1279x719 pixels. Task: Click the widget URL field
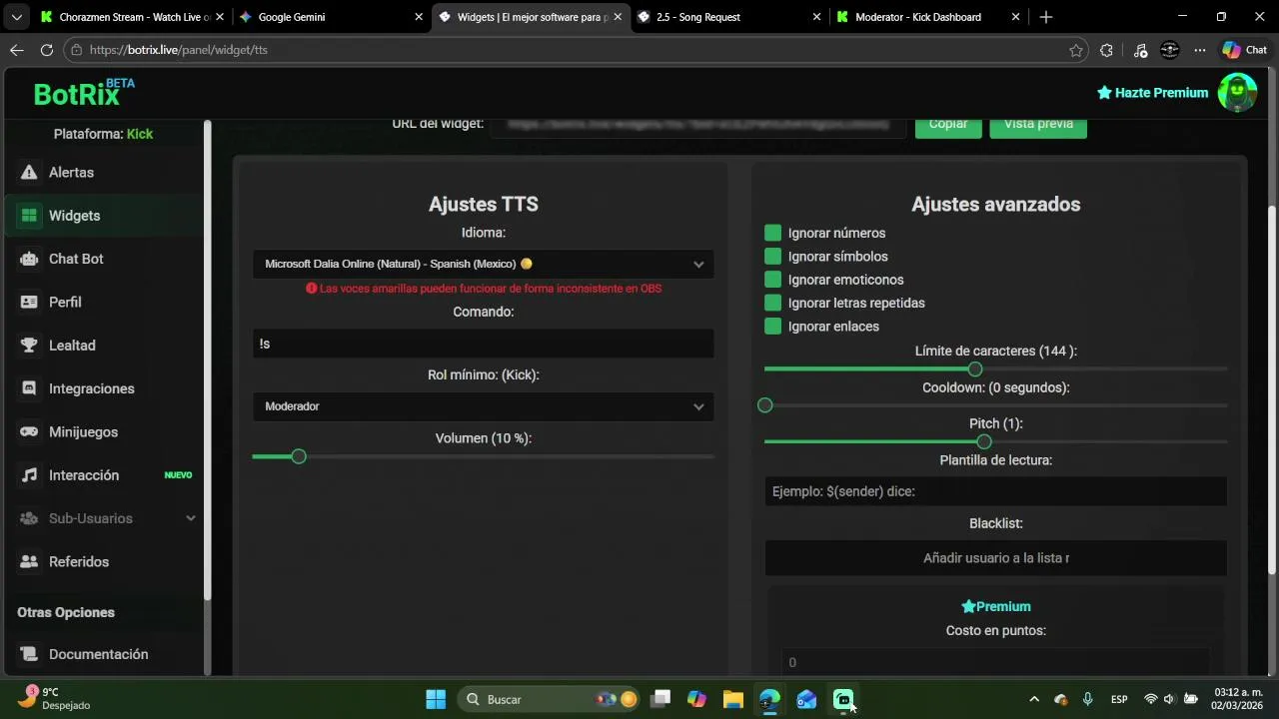click(x=697, y=124)
